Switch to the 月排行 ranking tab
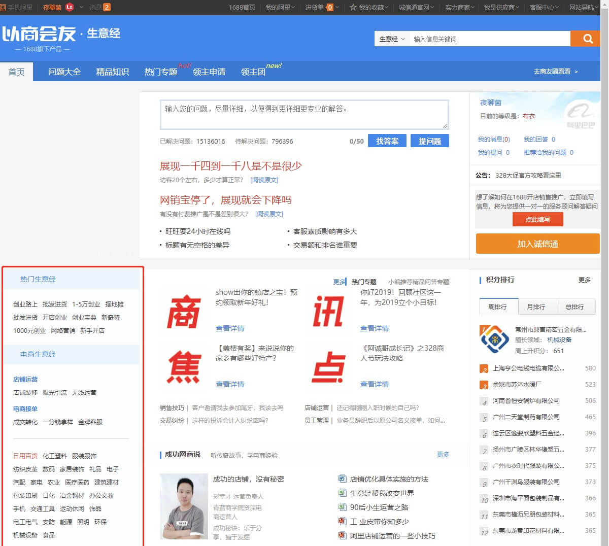The height and width of the screenshot is (546, 609). coord(536,306)
